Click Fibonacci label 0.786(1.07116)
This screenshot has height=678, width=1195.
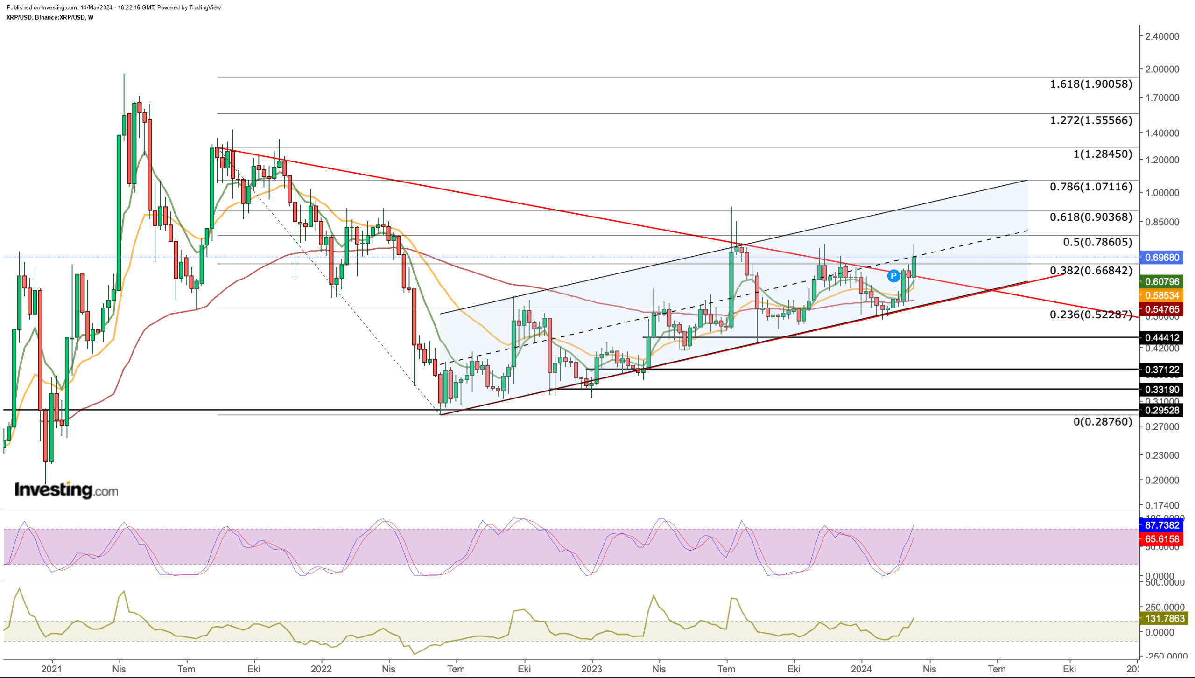[1090, 187]
